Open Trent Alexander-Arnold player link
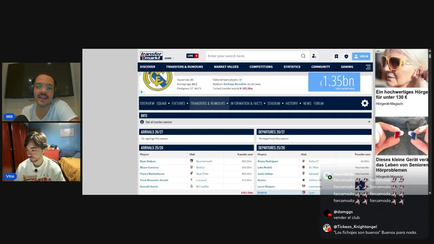Viewport: 434px width, 244px height. (154, 180)
